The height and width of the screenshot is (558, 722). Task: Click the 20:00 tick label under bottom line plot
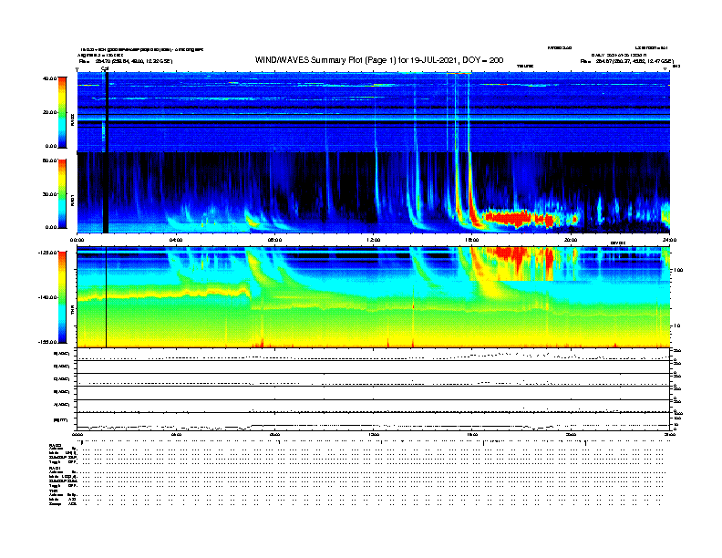[x=571, y=434]
